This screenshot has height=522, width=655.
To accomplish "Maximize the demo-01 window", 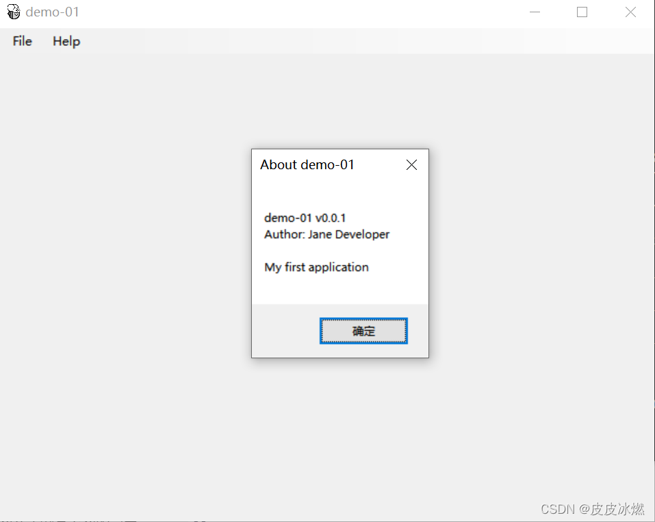I will pyautogui.click(x=582, y=12).
